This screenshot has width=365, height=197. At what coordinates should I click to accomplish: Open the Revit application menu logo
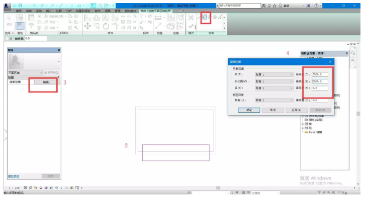point(7,6)
